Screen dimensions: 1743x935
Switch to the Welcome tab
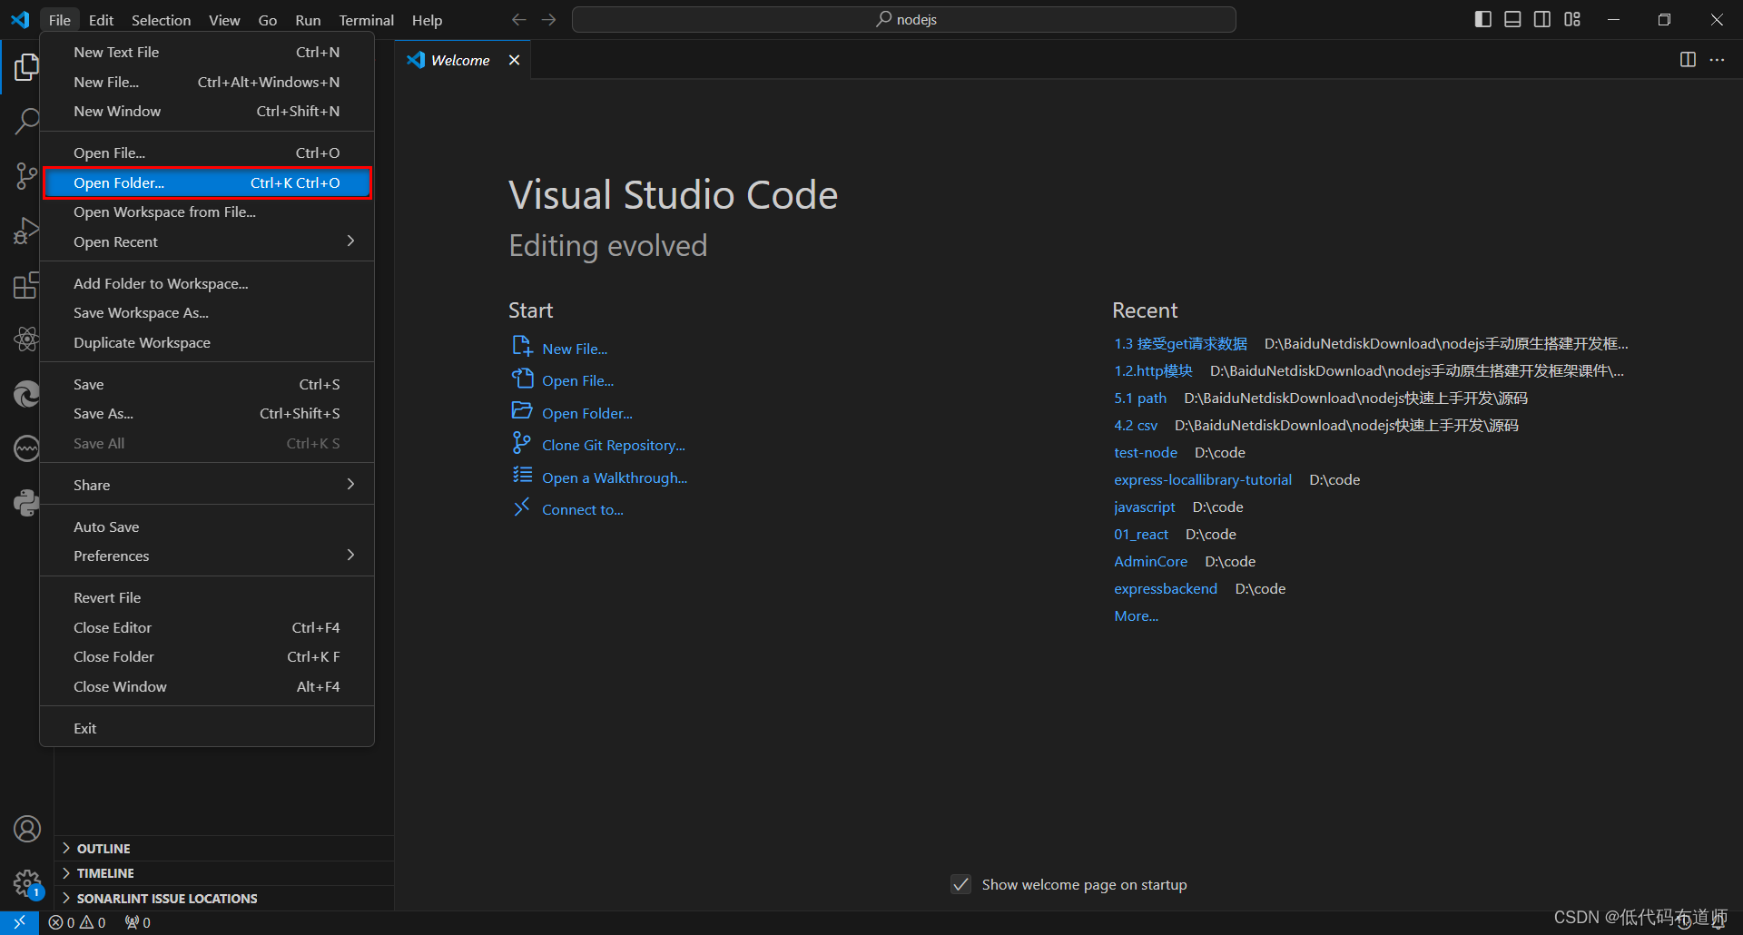click(x=460, y=60)
